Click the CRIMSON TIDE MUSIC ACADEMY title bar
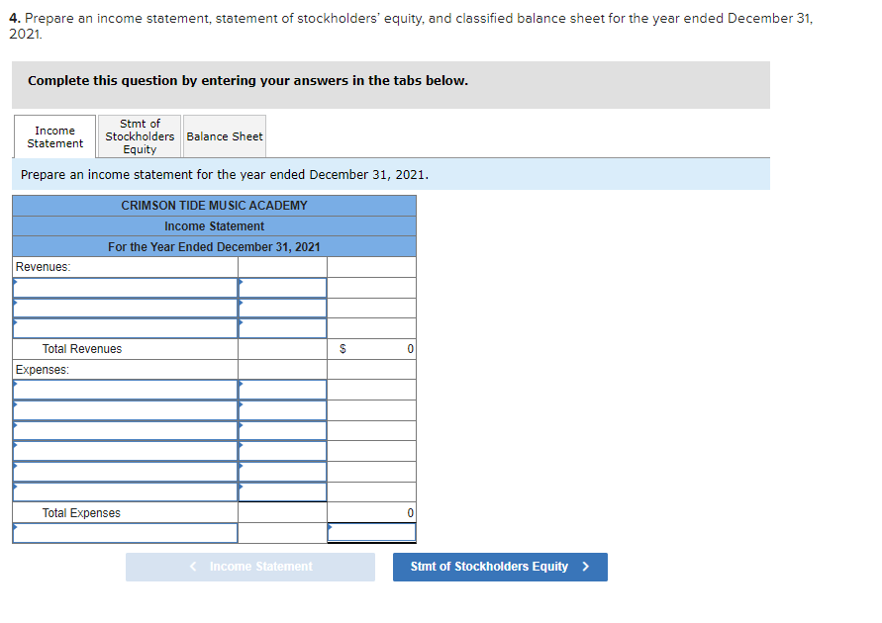This screenshot has height=623, width=882. (x=214, y=205)
